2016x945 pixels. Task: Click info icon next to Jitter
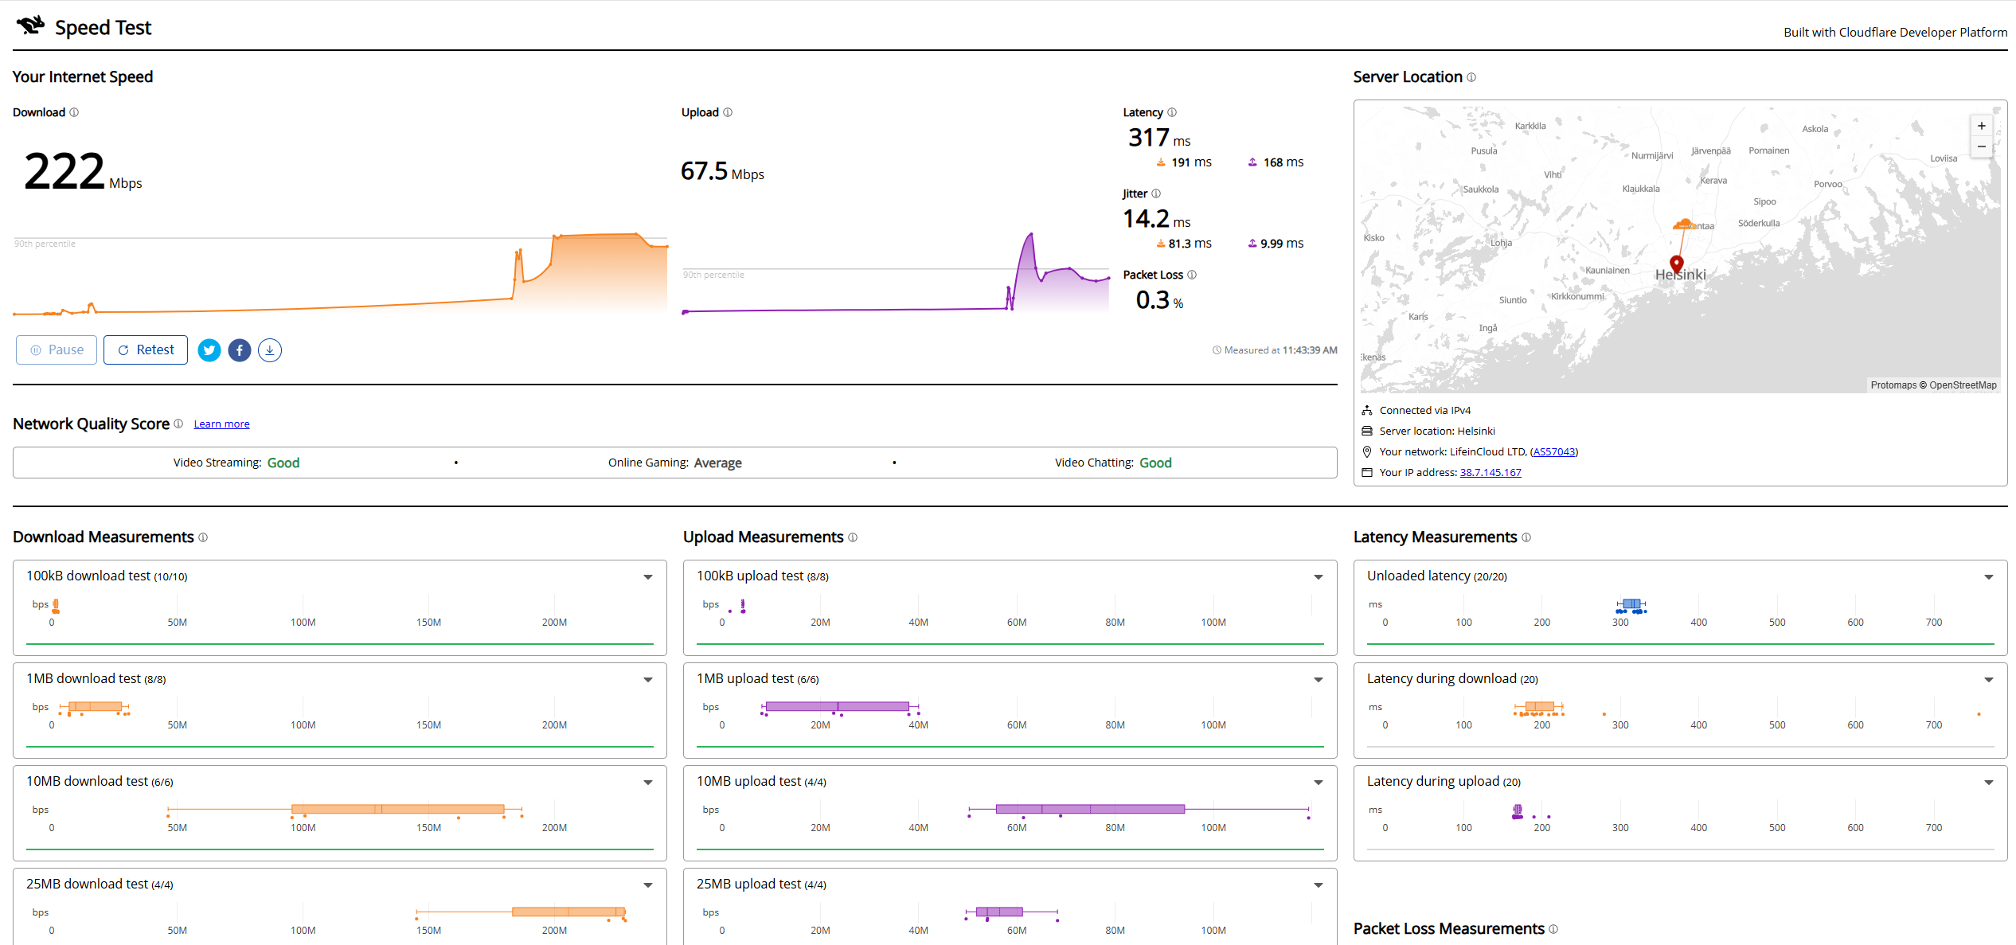point(1156,193)
